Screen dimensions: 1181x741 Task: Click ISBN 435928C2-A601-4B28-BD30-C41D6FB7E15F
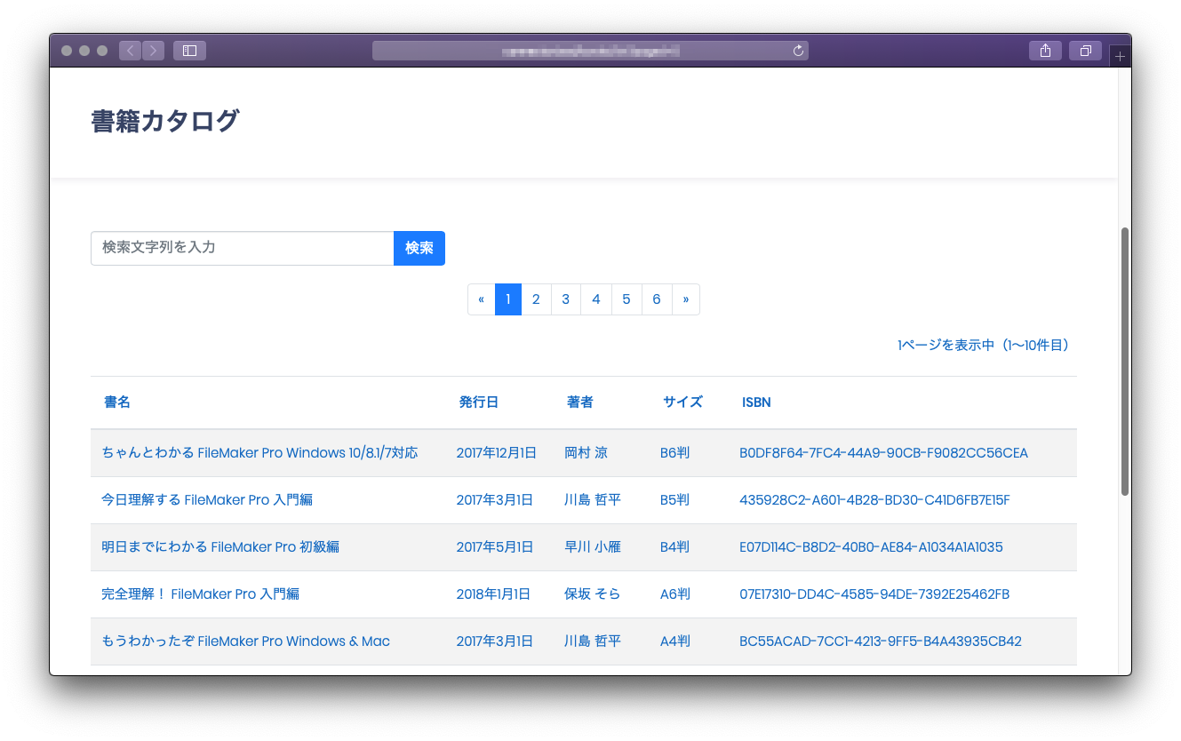click(x=875, y=500)
